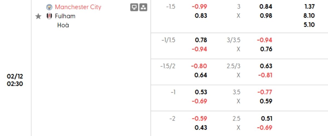Pick draw odds 5.10
This screenshot has width=328, height=136.
tap(309, 25)
